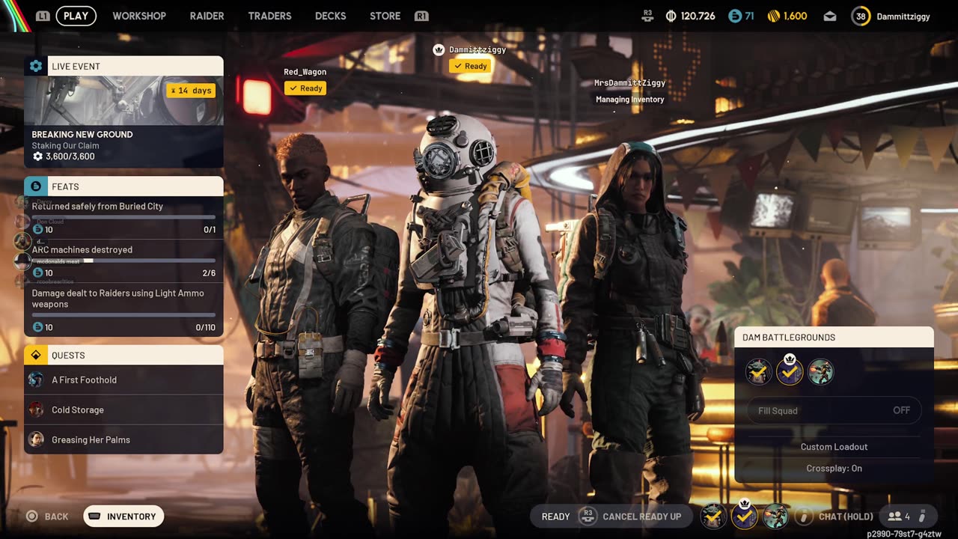Click the A First Foothold trader portrait
Viewport: 958px width, 539px height.
(36, 380)
